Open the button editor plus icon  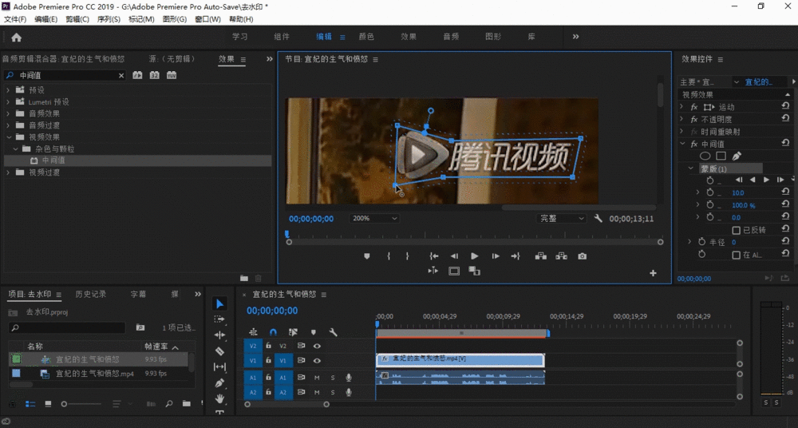[x=653, y=273]
